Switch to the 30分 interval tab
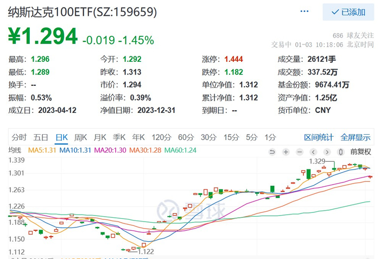This screenshot has height=259, width=380. (x=208, y=137)
